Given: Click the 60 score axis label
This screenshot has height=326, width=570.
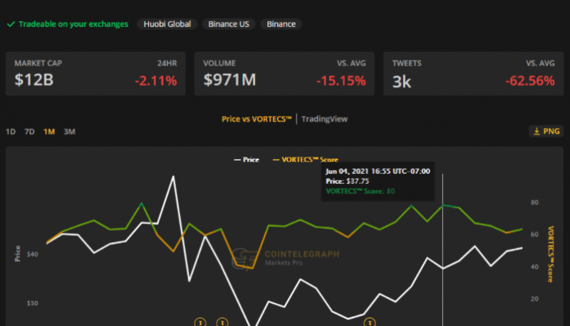Looking at the screenshot, I should coord(534,234).
